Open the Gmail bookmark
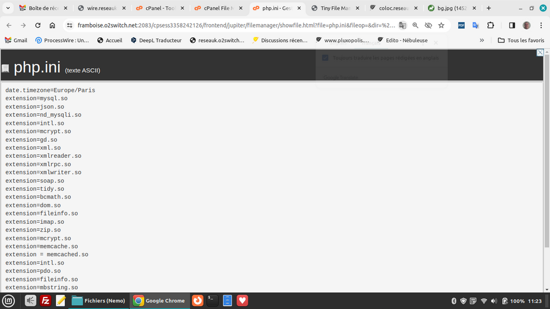Viewport: 550px width, 309px height. point(16,40)
